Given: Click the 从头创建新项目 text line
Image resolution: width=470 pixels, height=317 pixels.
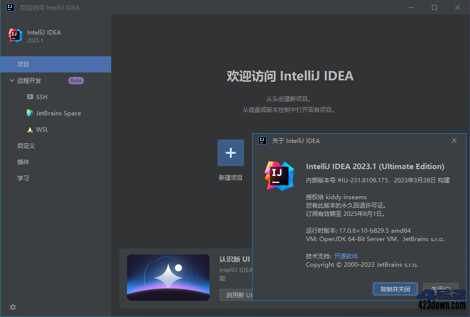Looking at the screenshot, I should (289, 99).
